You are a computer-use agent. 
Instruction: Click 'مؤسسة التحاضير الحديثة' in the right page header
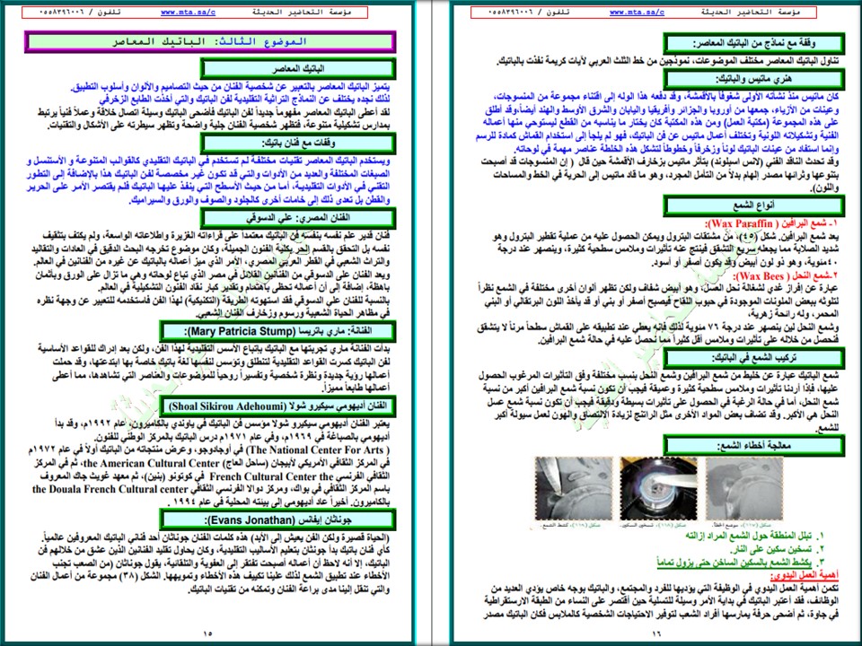tap(751, 12)
